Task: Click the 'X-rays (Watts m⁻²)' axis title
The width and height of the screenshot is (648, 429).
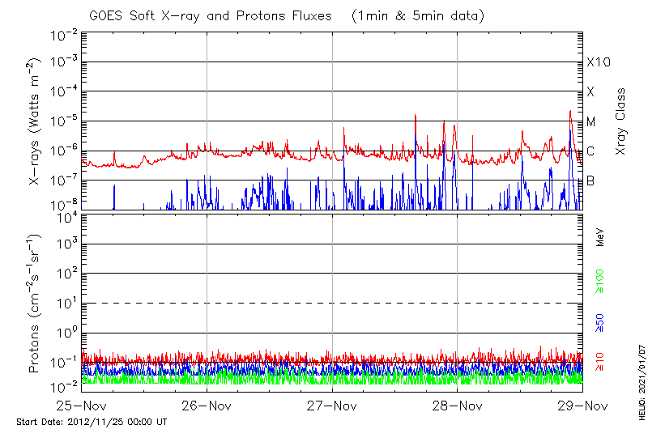Action: click(x=36, y=121)
